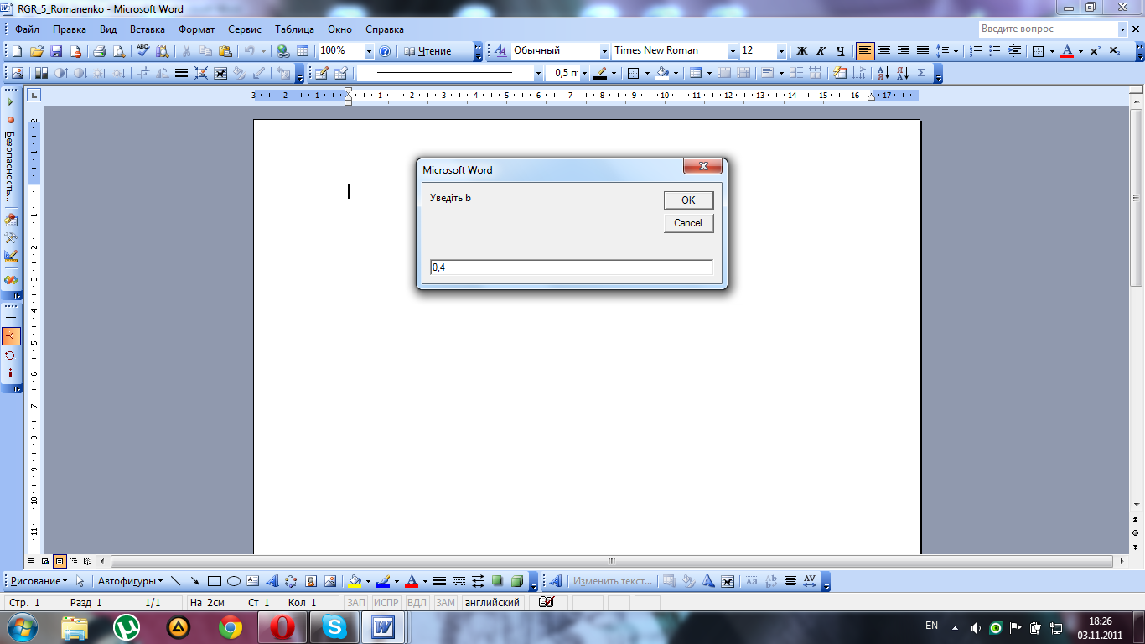Toggle justify alignment

pos(922,51)
